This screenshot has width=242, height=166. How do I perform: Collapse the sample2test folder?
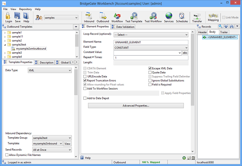pyautogui.click(x=5, y=45)
